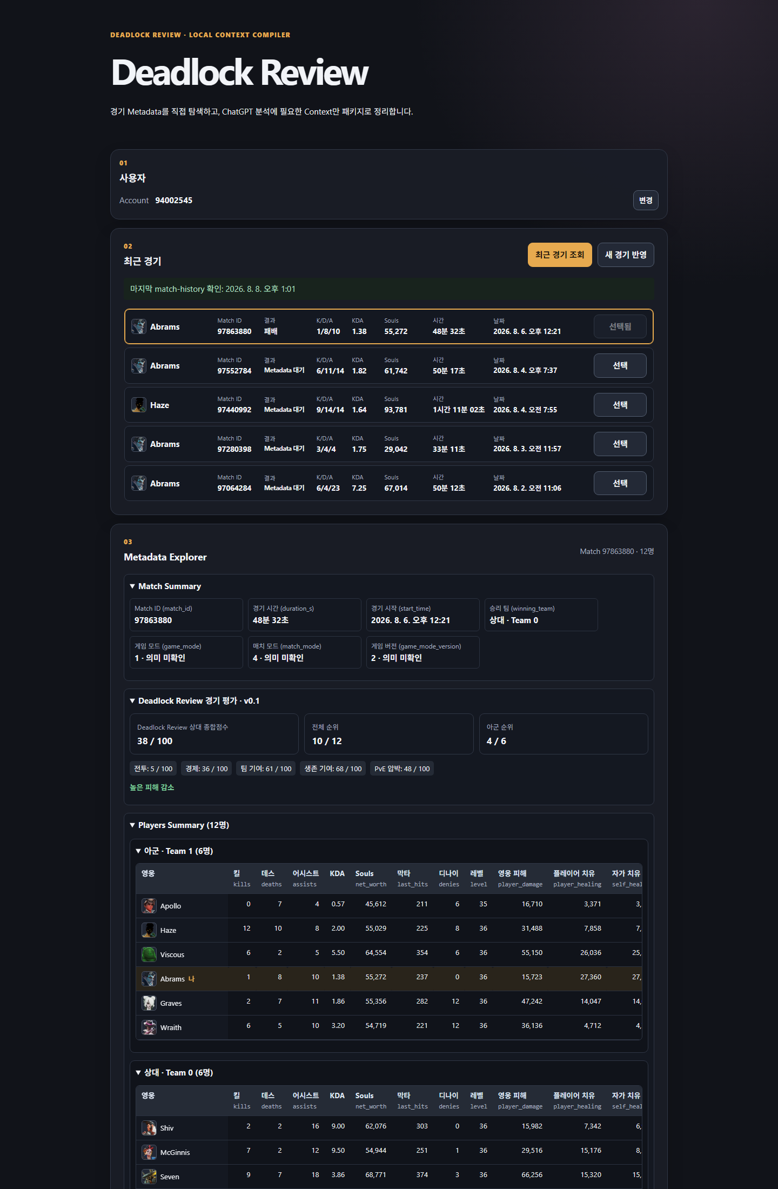The image size is (778, 1189).
Task: Select Haze match 97440992 with the 선택 button
Action: (x=620, y=405)
